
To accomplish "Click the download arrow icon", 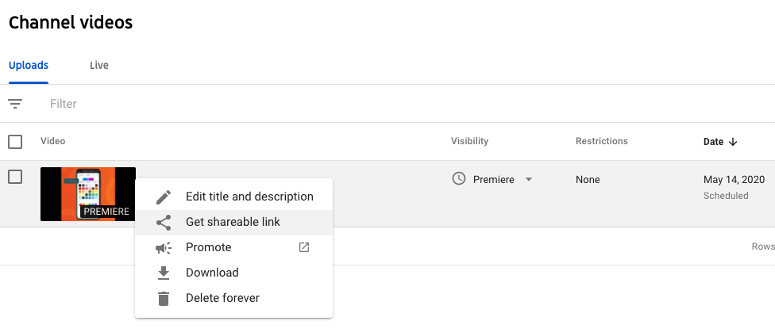I will [164, 273].
